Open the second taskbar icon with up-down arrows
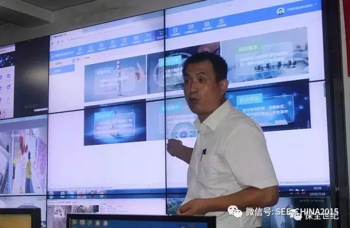This screenshot has width=350, height=228. [x=63, y=195]
